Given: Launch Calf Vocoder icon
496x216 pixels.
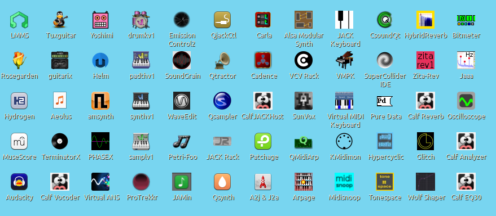Looking at the screenshot, I should tap(60, 182).
